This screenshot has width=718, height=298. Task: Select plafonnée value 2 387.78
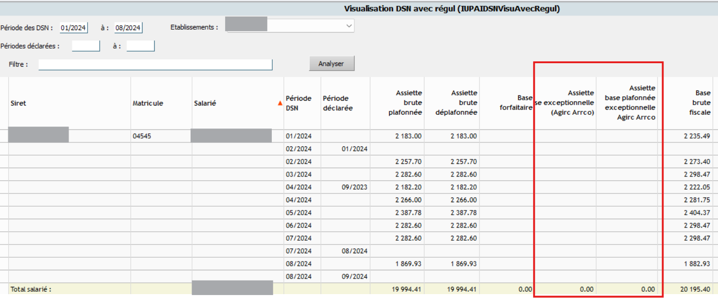tap(408, 212)
